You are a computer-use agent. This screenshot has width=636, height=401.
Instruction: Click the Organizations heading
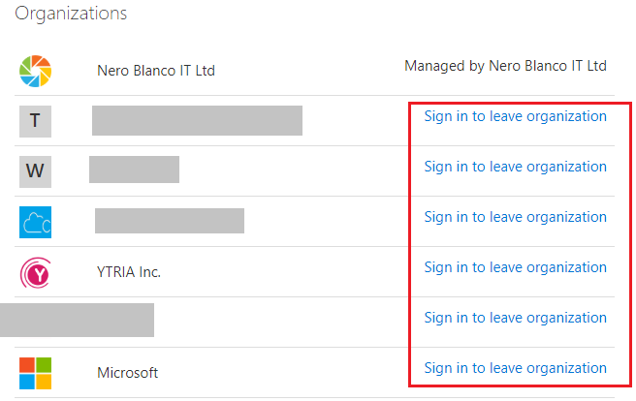coord(71,14)
